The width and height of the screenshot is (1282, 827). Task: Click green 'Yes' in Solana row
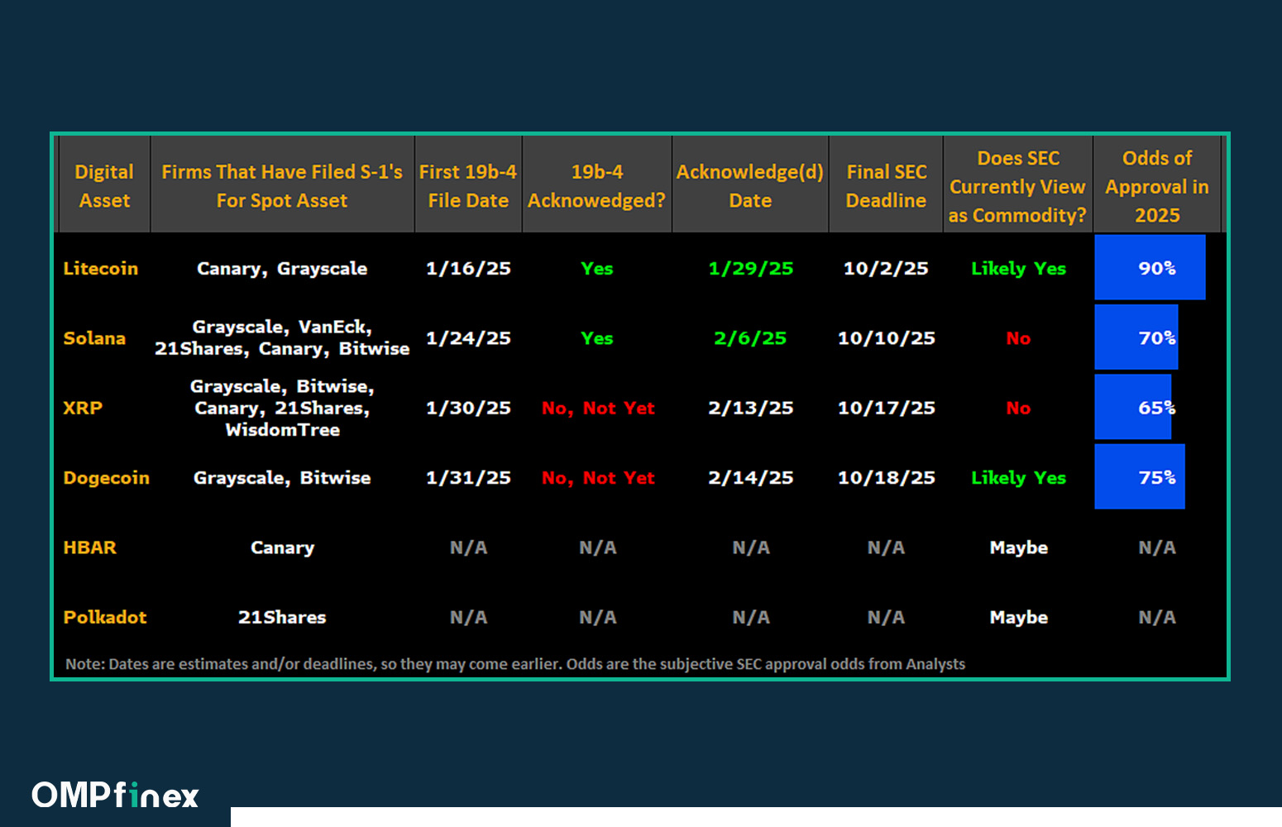coord(597,338)
